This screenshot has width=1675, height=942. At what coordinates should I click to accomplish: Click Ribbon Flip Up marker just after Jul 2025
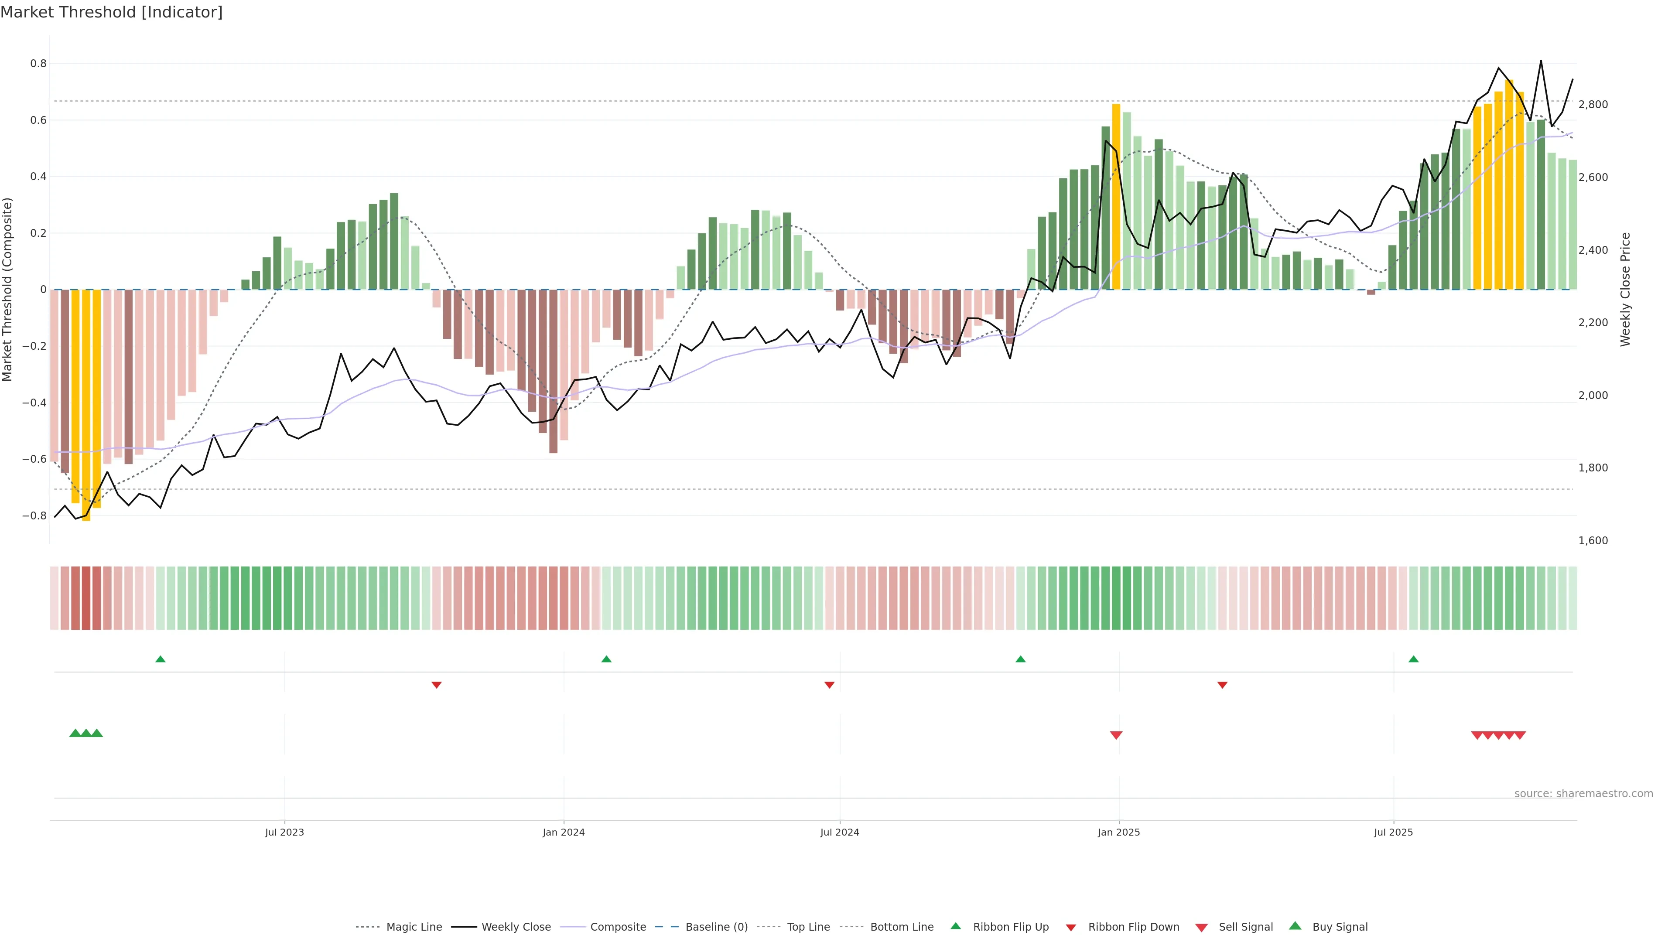pos(1413,659)
